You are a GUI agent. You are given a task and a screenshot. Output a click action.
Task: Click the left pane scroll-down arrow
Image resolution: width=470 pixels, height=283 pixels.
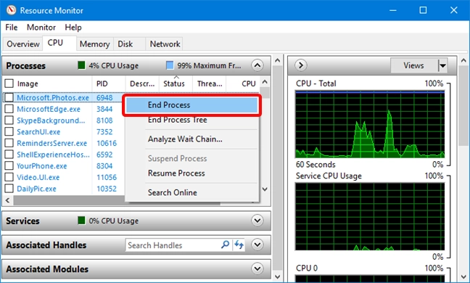click(278, 276)
